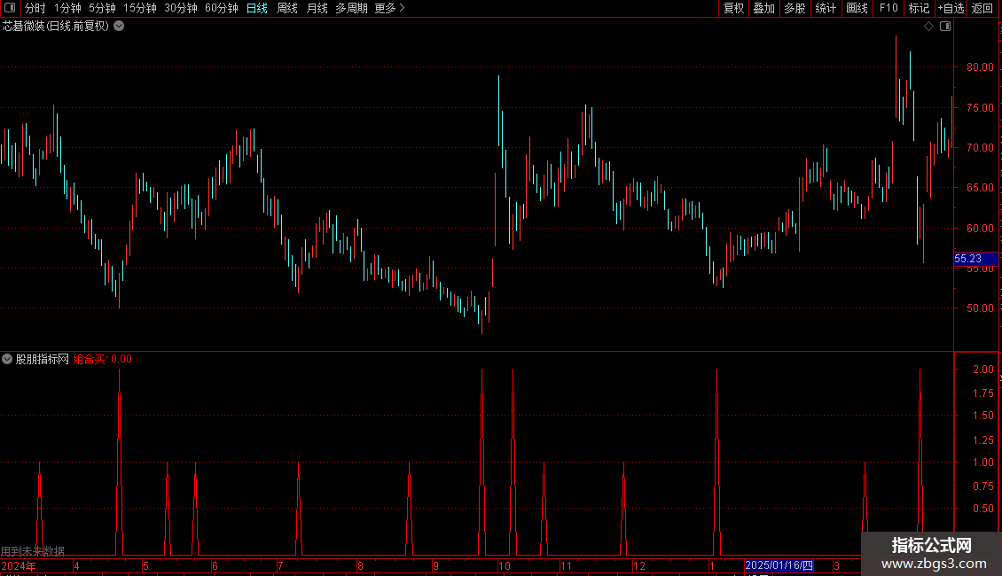The height and width of the screenshot is (576, 1002).
Task: Open dropdown beside 芯碁微装 chart title
Action: click(x=119, y=27)
